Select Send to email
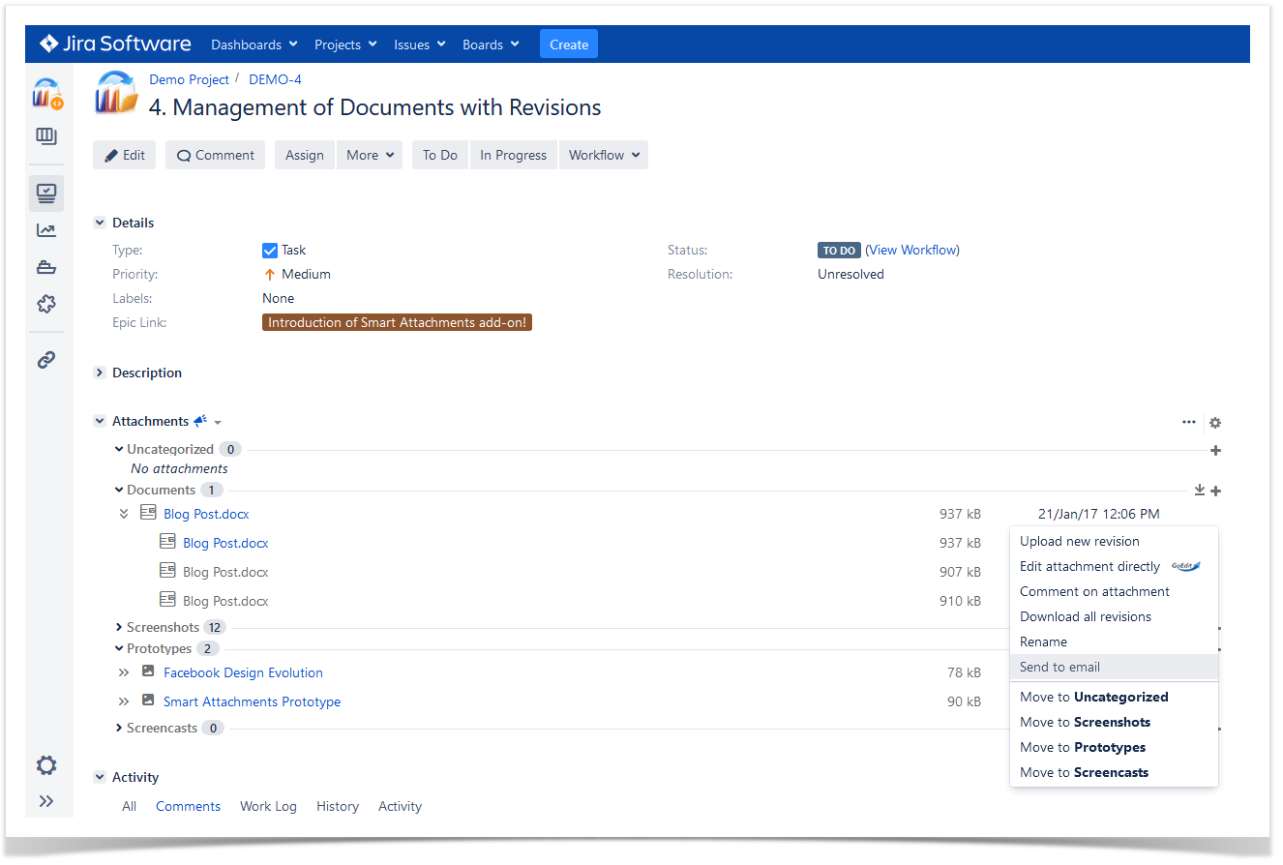The image size is (1283, 865). click(1114, 667)
